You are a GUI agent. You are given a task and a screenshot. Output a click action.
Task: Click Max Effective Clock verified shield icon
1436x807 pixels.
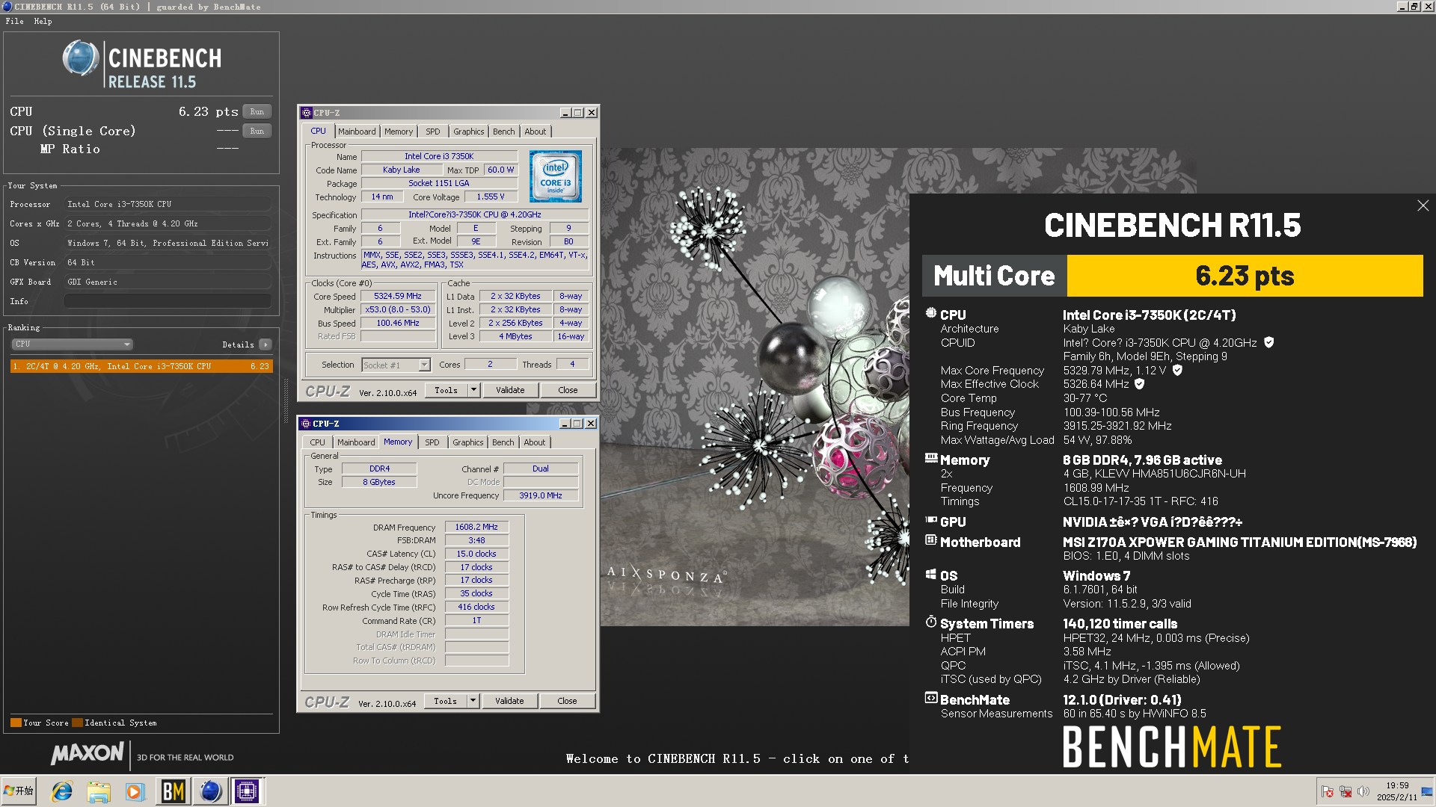(x=1140, y=383)
